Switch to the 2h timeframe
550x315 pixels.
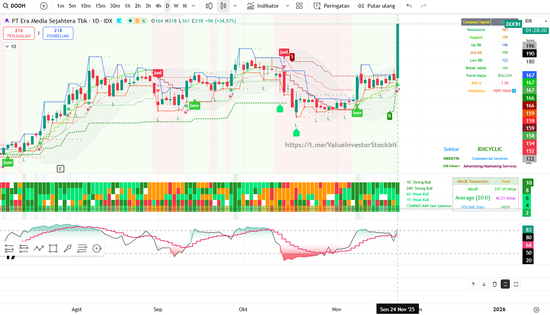(x=138, y=6)
